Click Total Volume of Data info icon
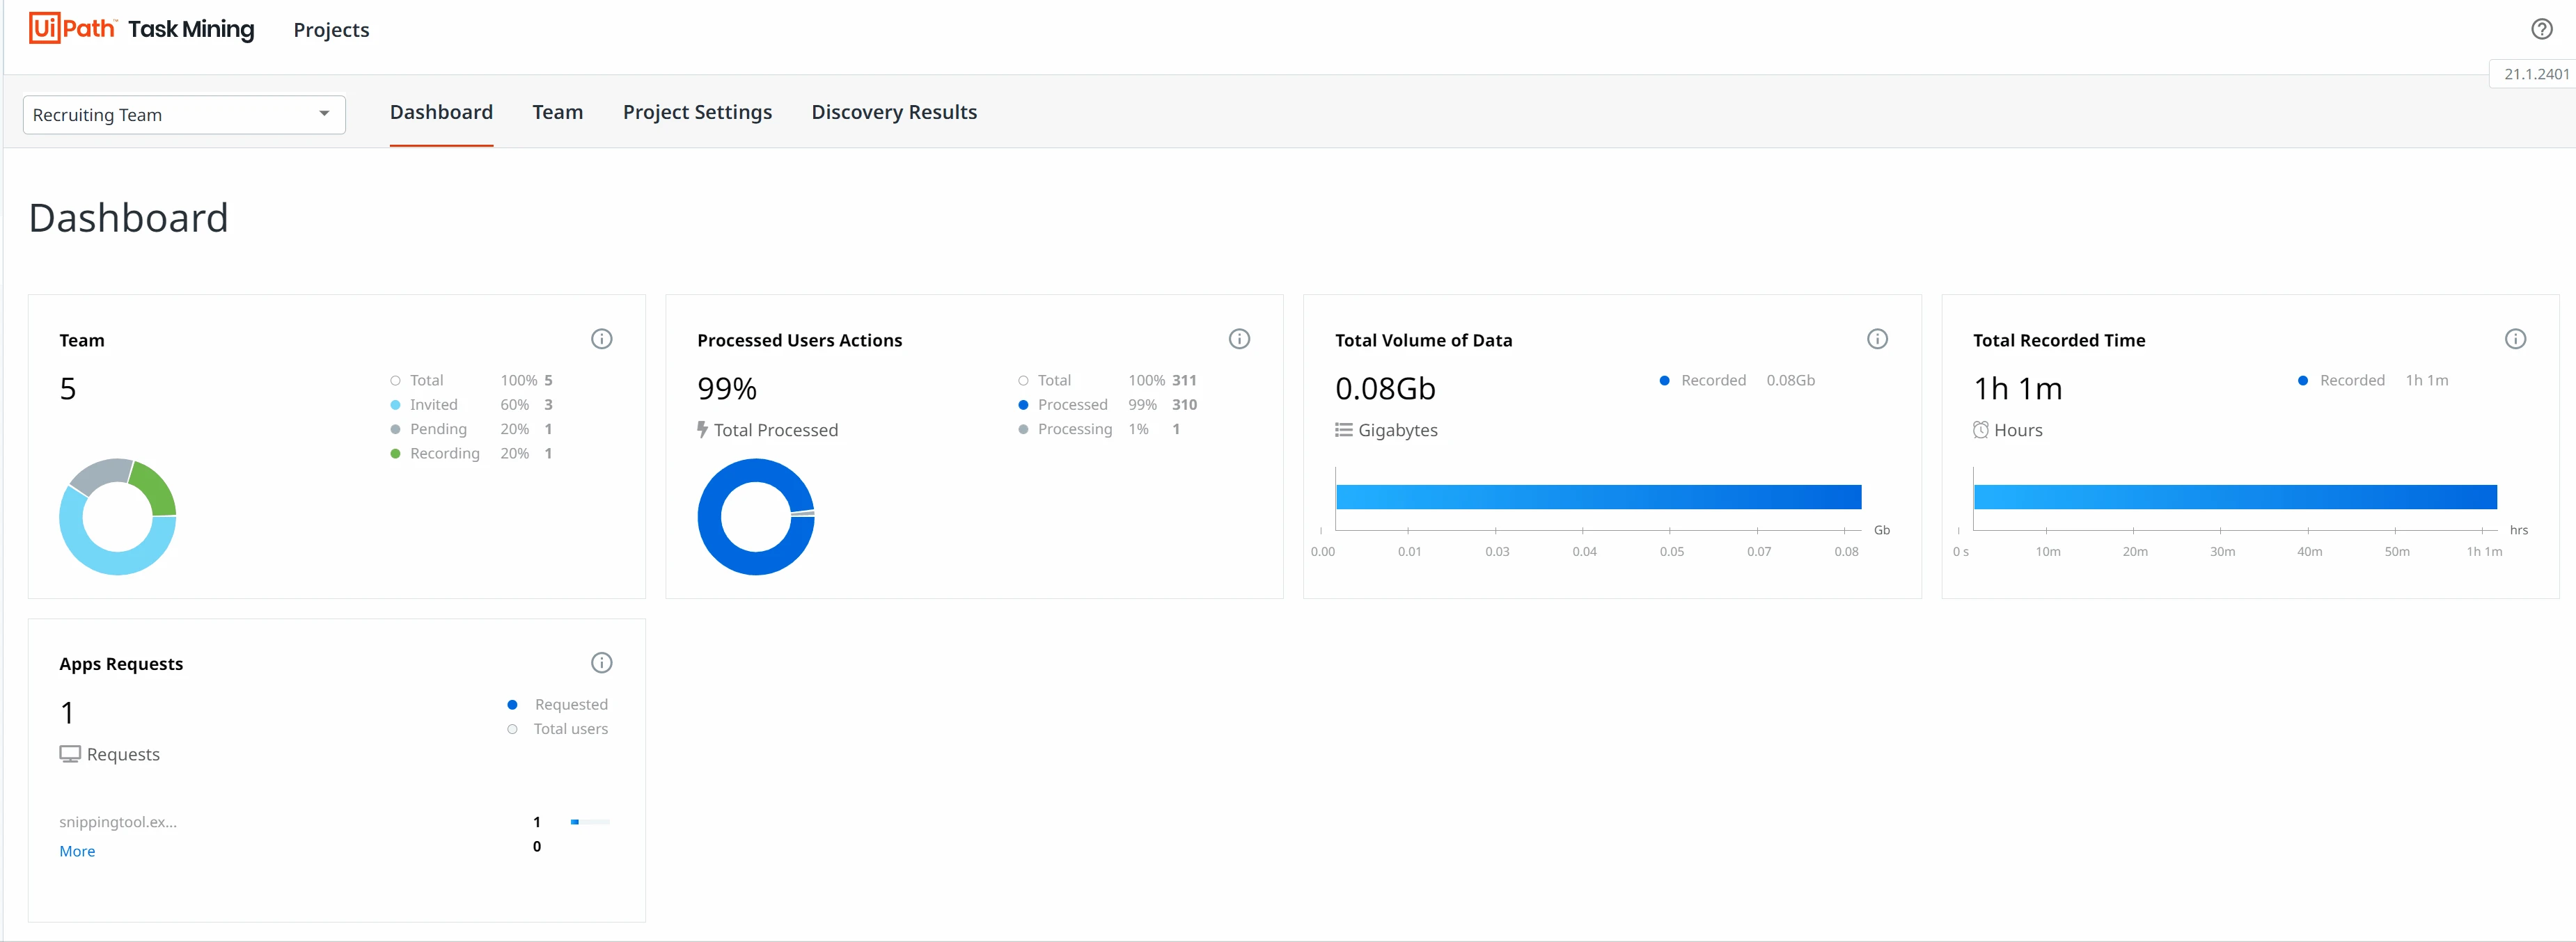 pyautogui.click(x=1877, y=339)
